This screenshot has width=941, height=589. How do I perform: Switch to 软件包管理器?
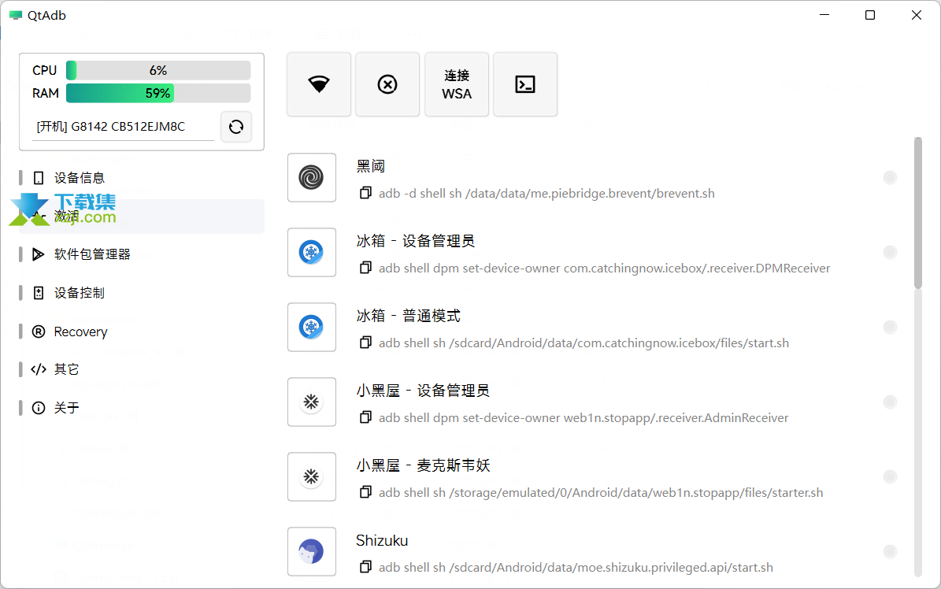[x=142, y=254]
